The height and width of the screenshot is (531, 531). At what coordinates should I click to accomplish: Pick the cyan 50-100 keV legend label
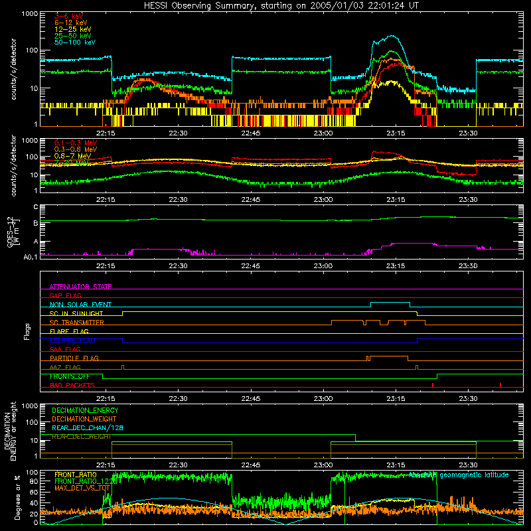tap(74, 42)
